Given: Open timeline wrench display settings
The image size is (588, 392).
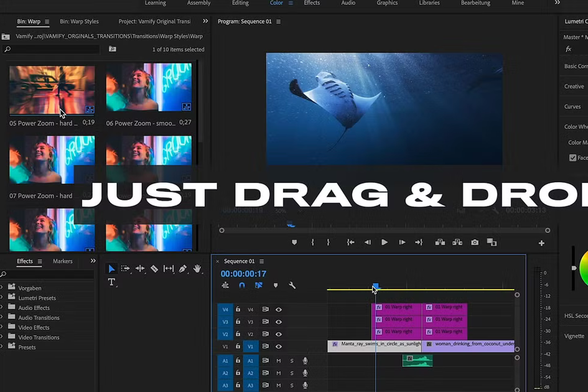Looking at the screenshot, I should tap(292, 285).
